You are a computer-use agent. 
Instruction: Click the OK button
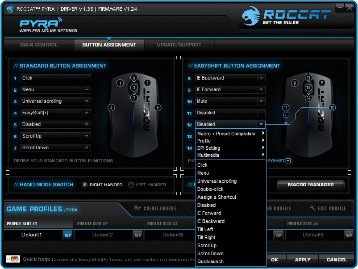pyautogui.click(x=275, y=260)
